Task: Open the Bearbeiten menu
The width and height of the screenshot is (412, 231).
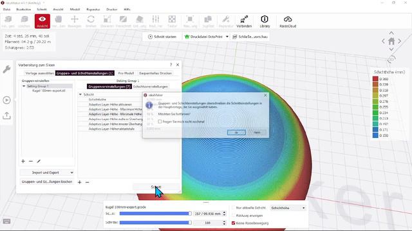Action: (24, 10)
